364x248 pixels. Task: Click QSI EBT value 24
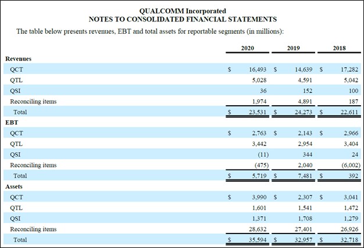[x=355, y=154]
